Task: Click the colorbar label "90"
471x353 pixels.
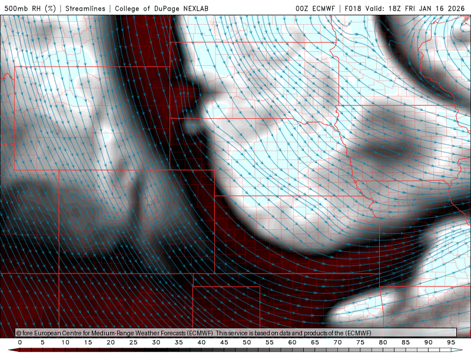Action: coord(428,342)
